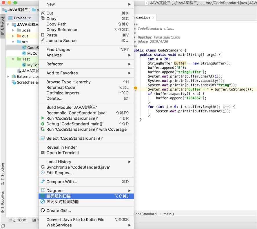257x229 pixels.
Task: Choose Recompile 'CodeStandard.java'
Action: coord(86,113)
